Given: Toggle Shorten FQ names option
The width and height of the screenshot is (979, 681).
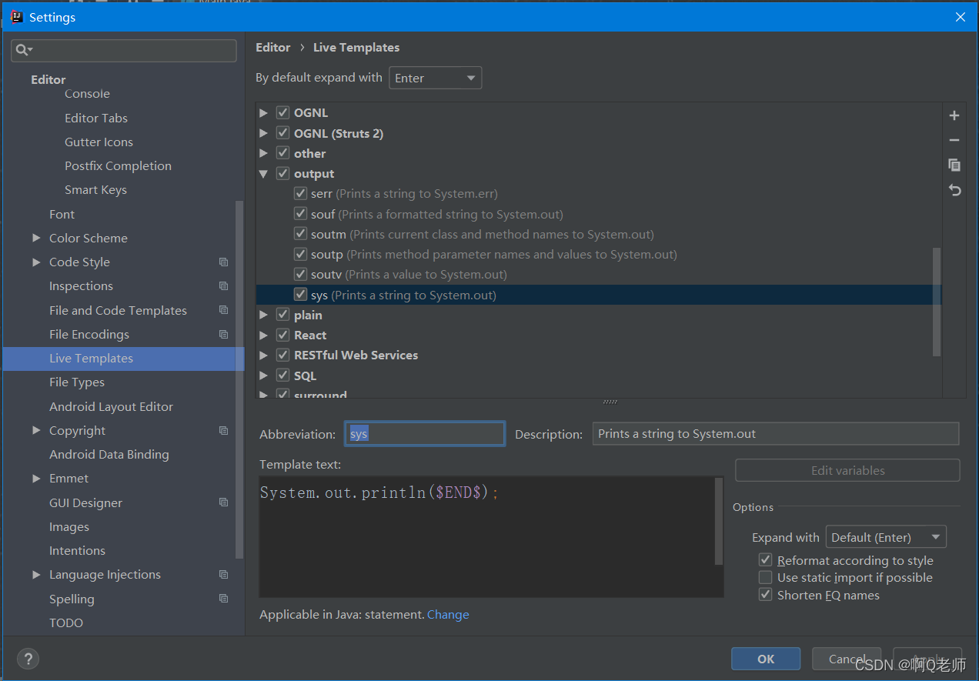Looking at the screenshot, I should [765, 595].
